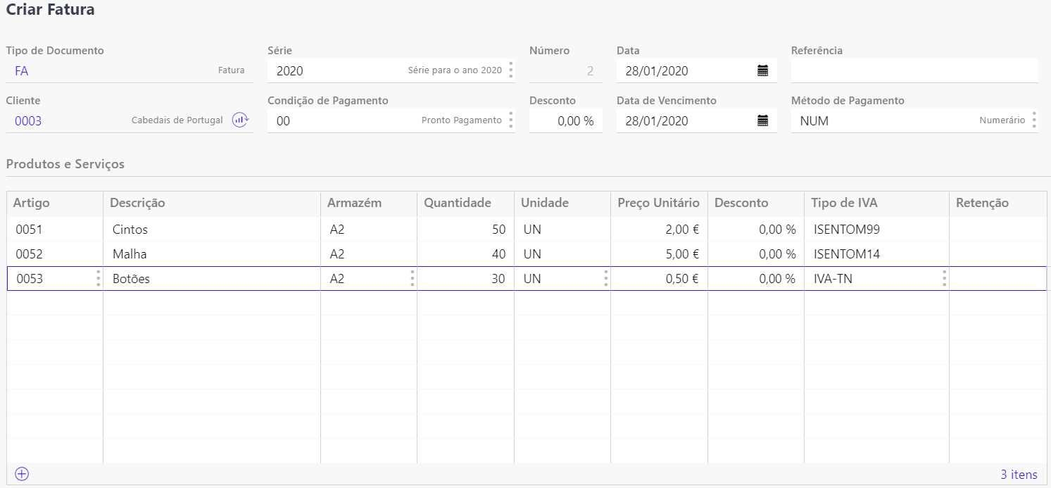The height and width of the screenshot is (488, 1051).
Task: Click the Quantidade cell of Malha row
Action: click(x=465, y=254)
